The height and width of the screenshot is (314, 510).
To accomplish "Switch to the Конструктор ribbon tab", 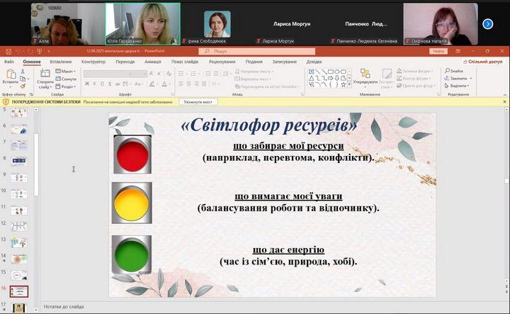I will point(93,62).
